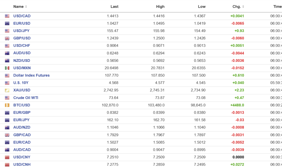Click the gold bar icon beside XAU/USD

(7, 90)
